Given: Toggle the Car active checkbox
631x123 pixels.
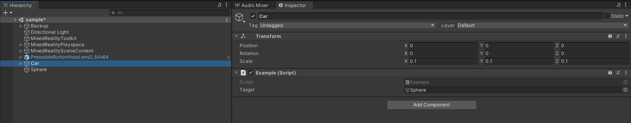Looking at the screenshot, I should [253, 16].
